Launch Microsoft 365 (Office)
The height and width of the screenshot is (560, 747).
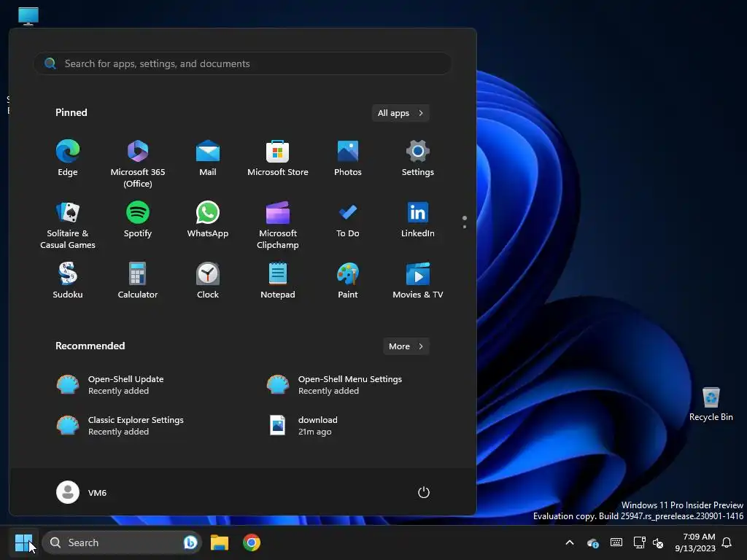click(138, 163)
